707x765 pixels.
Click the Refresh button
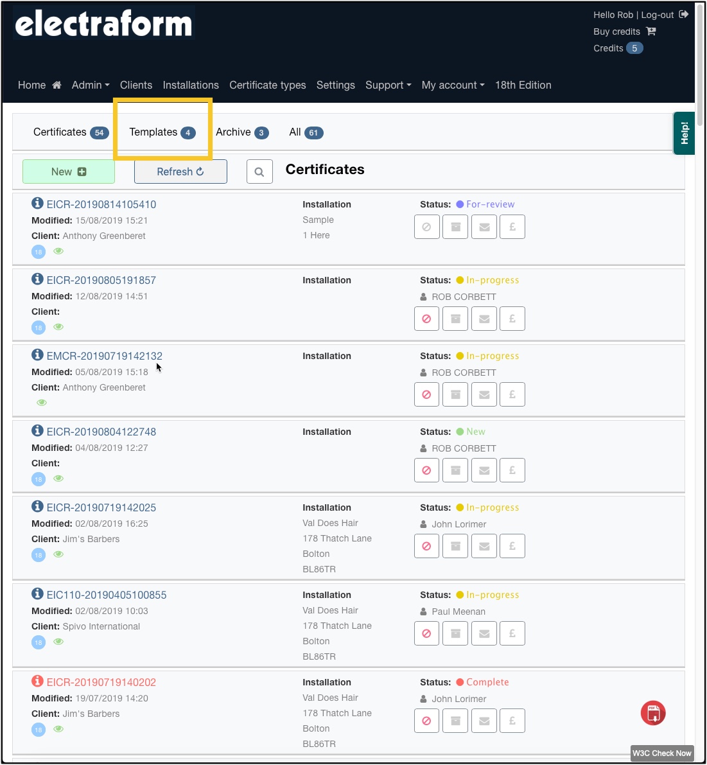coord(180,171)
